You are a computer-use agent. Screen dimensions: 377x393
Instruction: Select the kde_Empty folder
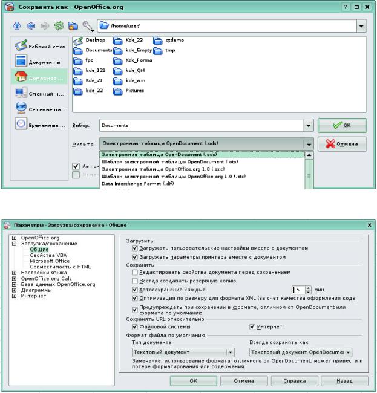[x=133, y=50]
